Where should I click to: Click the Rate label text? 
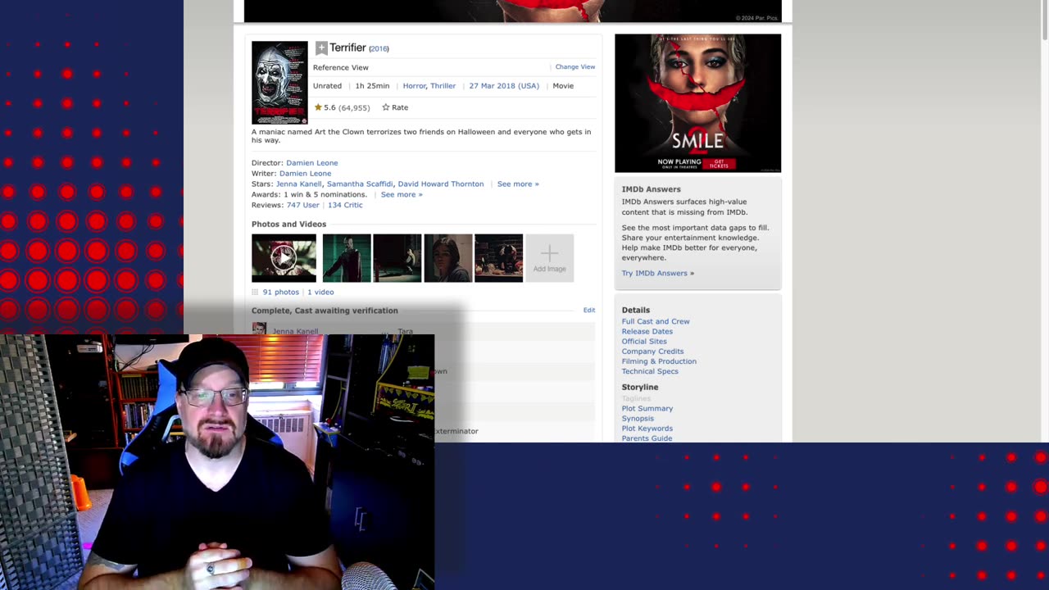400,107
